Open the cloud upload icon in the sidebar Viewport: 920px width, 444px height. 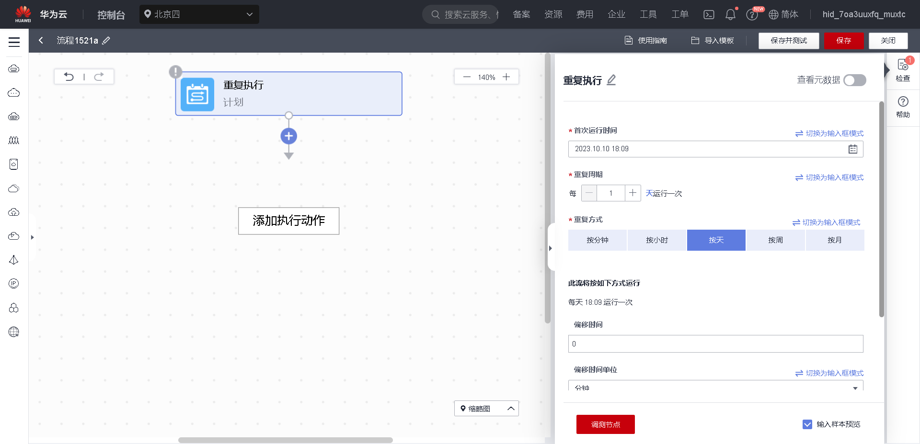click(x=14, y=212)
